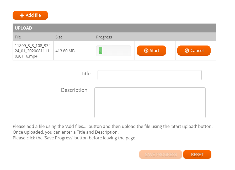
Task: Click the prohibited icon on Cancel
Action: click(x=187, y=51)
